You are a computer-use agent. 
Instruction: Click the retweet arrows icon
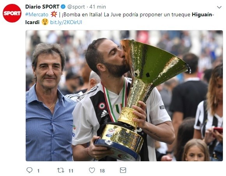click(61, 171)
